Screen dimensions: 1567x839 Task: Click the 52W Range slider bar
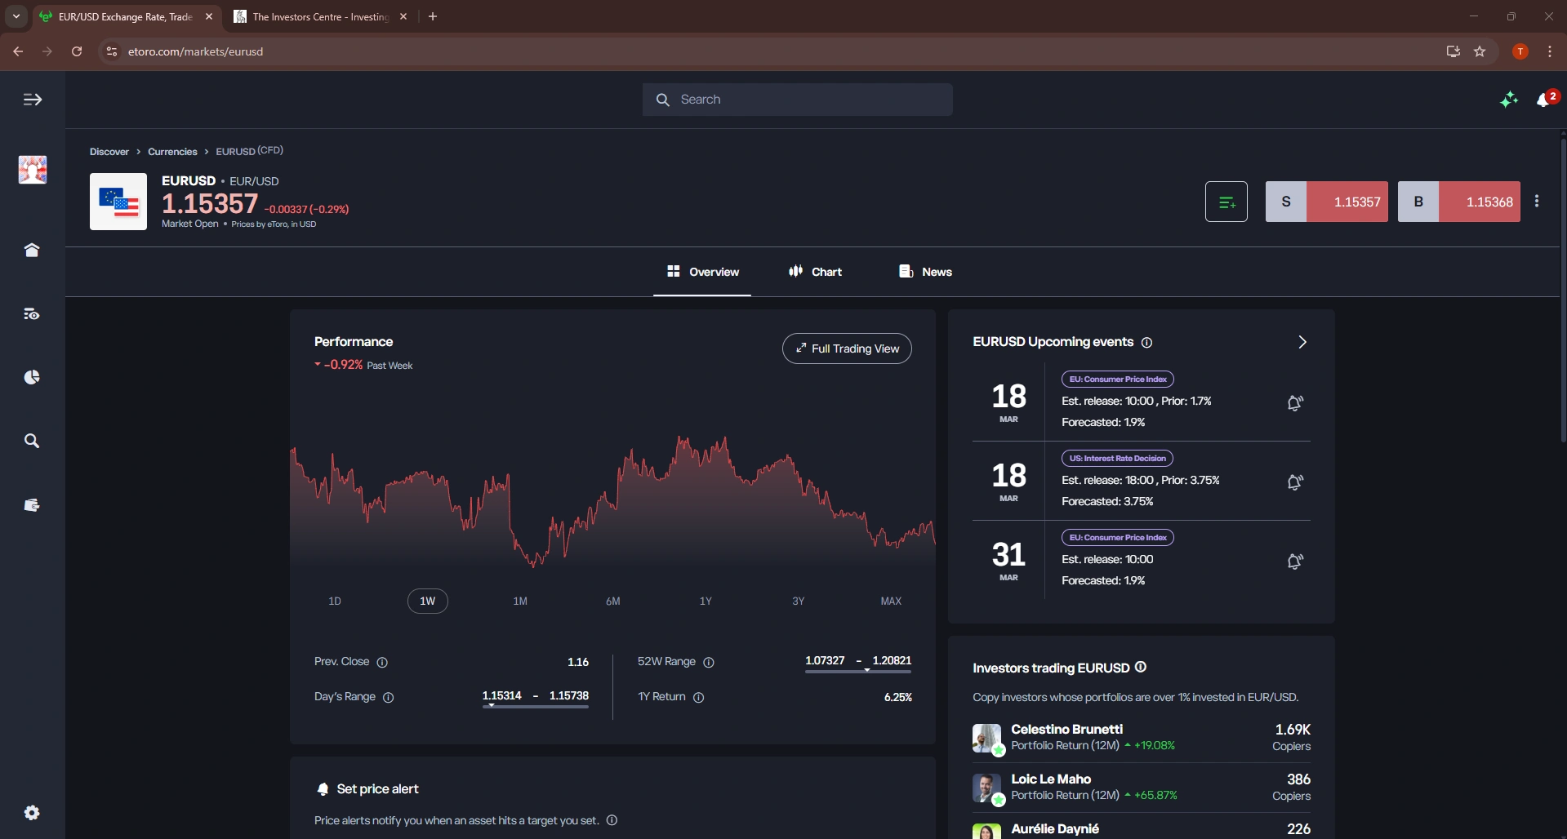[x=858, y=672]
